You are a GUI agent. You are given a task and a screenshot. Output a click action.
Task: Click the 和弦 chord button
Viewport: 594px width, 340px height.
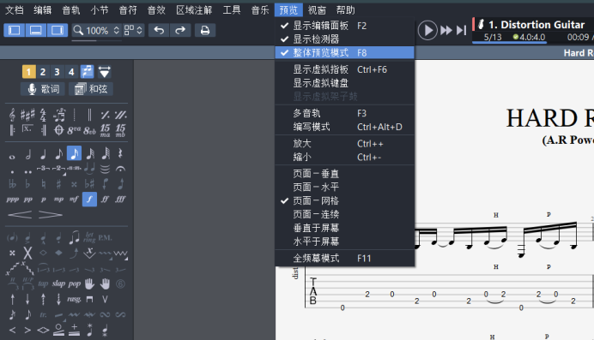click(91, 89)
